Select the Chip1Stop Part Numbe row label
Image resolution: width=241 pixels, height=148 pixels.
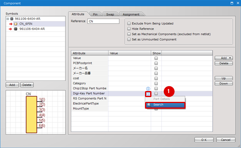click(90, 88)
